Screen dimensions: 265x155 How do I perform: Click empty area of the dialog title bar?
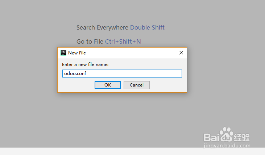(132, 53)
